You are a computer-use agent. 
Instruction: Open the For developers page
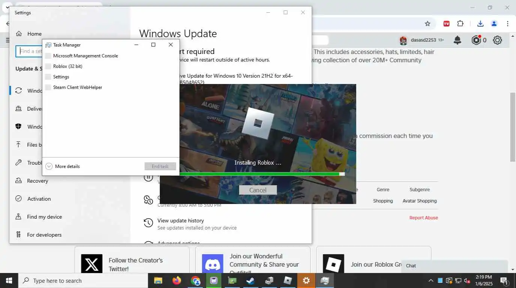click(x=44, y=235)
